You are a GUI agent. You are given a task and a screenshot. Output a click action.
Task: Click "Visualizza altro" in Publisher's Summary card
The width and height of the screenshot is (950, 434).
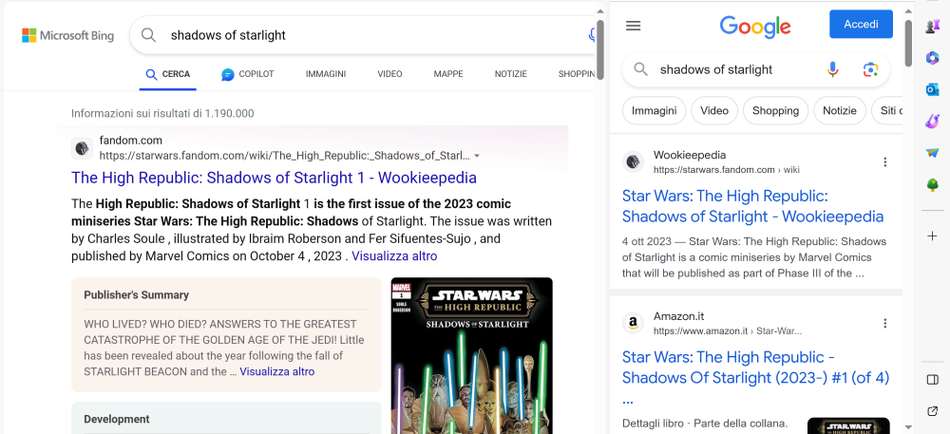click(276, 371)
